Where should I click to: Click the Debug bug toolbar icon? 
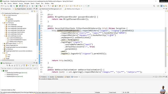point(33,6)
